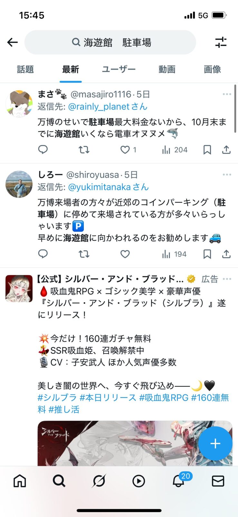Open the Grok icon in bottom bar
This screenshot has height=517, width=238.
pos(99,481)
